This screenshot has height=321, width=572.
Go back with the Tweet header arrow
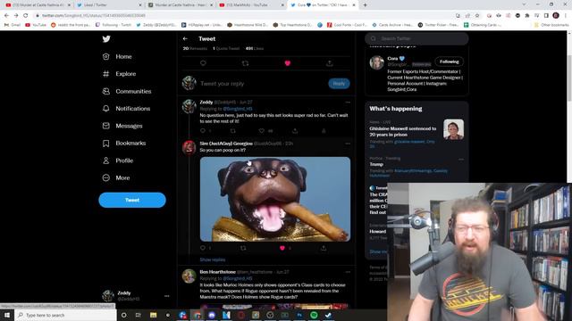coord(185,38)
